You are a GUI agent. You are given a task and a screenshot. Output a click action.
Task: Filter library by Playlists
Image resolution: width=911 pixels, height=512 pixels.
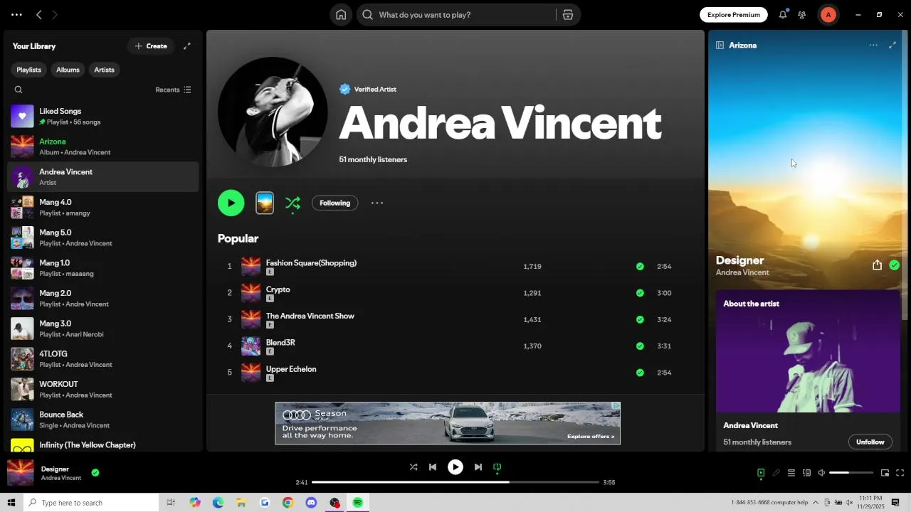pyautogui.click(x=29, y=70)
